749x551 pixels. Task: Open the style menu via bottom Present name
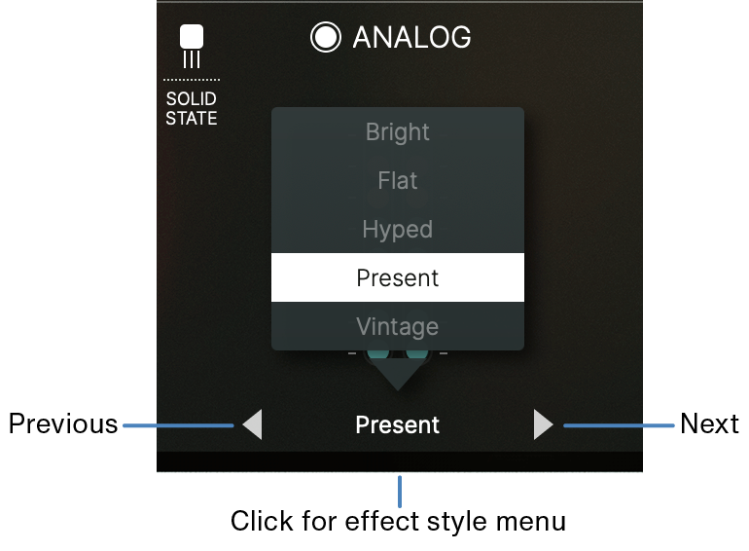(x=398, y=424)
